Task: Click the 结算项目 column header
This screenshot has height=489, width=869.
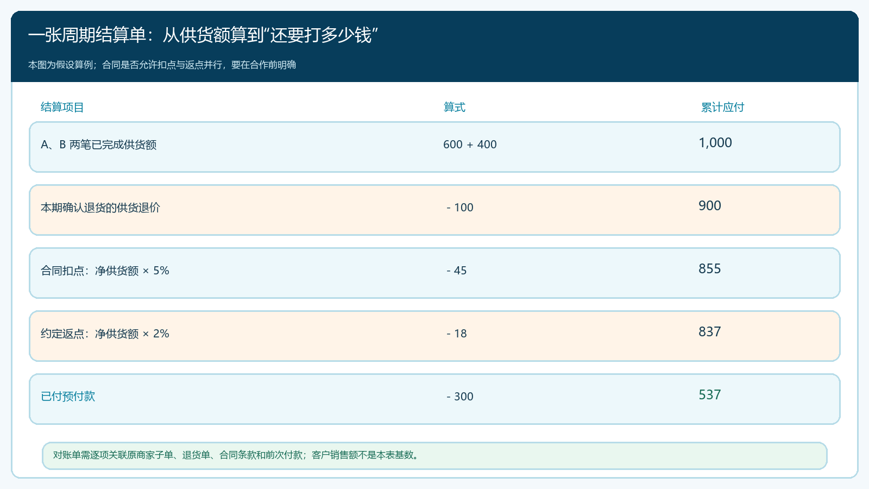Action: click(x=62, y=107)
